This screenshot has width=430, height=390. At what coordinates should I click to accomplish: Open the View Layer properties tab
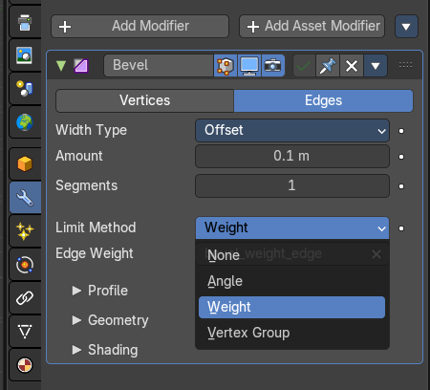25,55
